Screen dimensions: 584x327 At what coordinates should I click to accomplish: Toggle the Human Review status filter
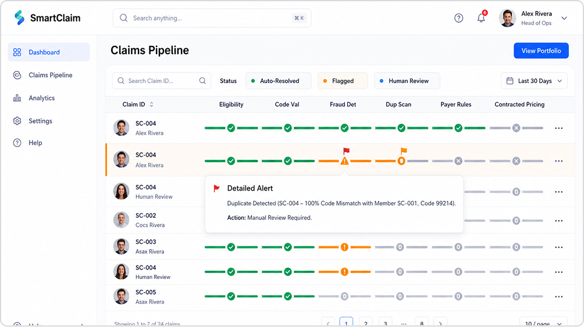pyautogui.click(x=407, y=81)
